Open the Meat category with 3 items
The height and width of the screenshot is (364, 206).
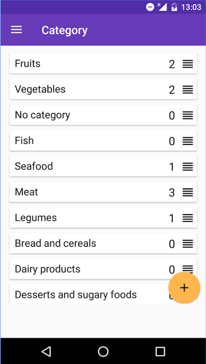click(x=103, y=192)
